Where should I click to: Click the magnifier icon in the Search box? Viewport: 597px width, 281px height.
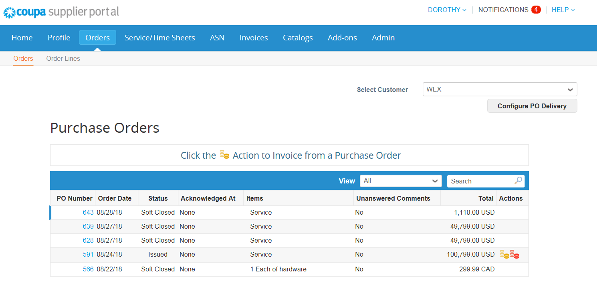pos(518,181)
